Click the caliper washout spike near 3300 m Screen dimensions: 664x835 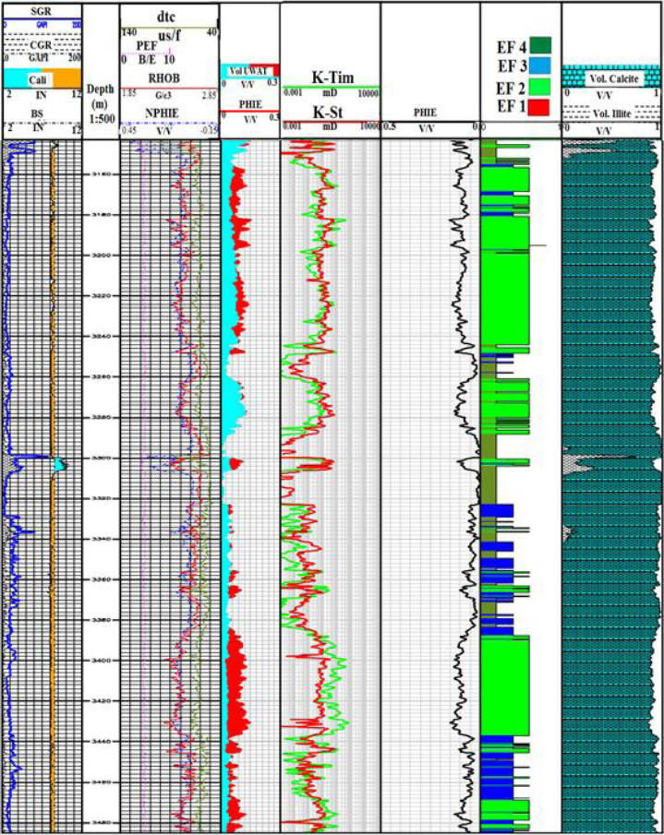pos(59,465)
